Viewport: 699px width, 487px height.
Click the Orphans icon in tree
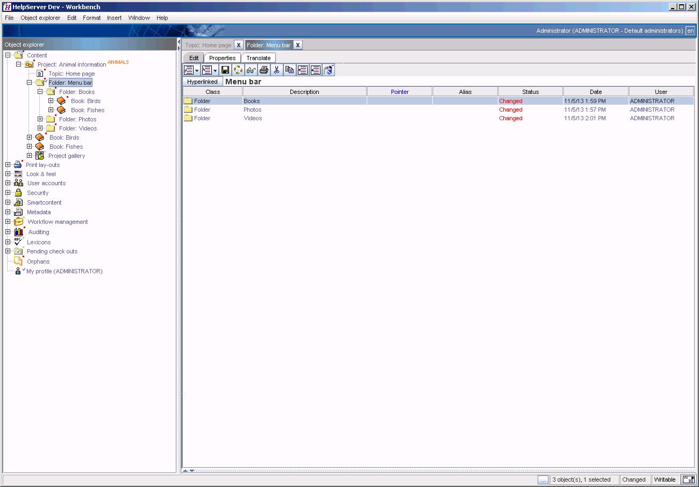pyautogui.click(x=18, y=261)
